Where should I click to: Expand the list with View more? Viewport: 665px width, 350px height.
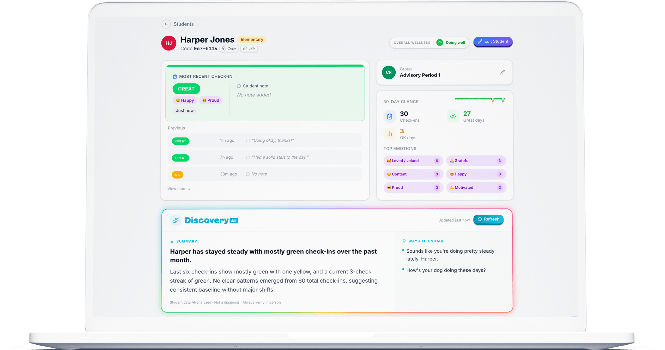point(179,189)
